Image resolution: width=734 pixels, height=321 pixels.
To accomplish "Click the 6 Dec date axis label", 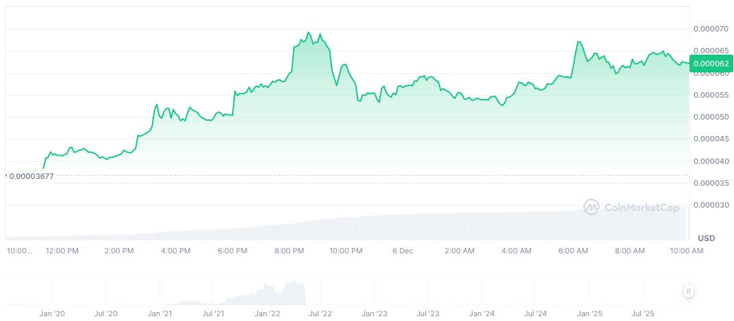I will [403, 251].
